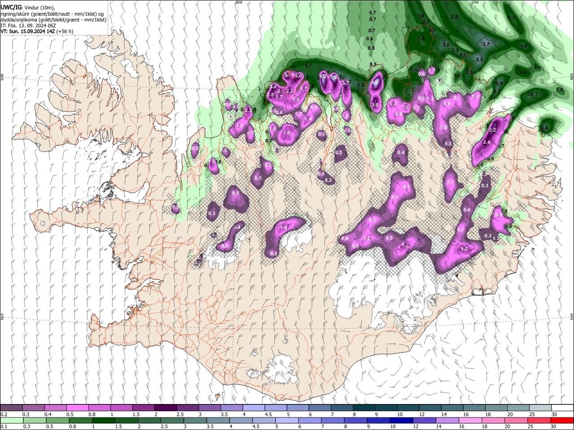The image size is (574, 430).
Task: Click the '1.1' precipitation value on the map
Action: click(537, 68)
